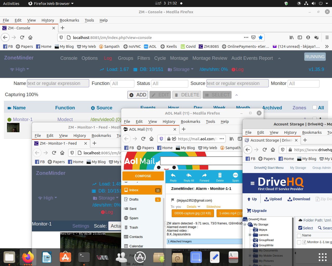Image resolution: width=332 pixels, height=266 pixels.
Task: Click the Delete trash icon in AOL Mail
Action: click(x=220, y=177)
